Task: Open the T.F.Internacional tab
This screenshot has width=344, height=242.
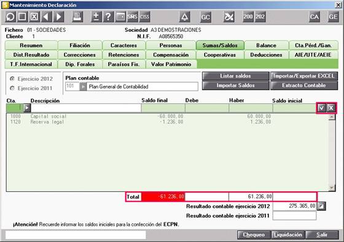Action: click(x=31, y=64)
